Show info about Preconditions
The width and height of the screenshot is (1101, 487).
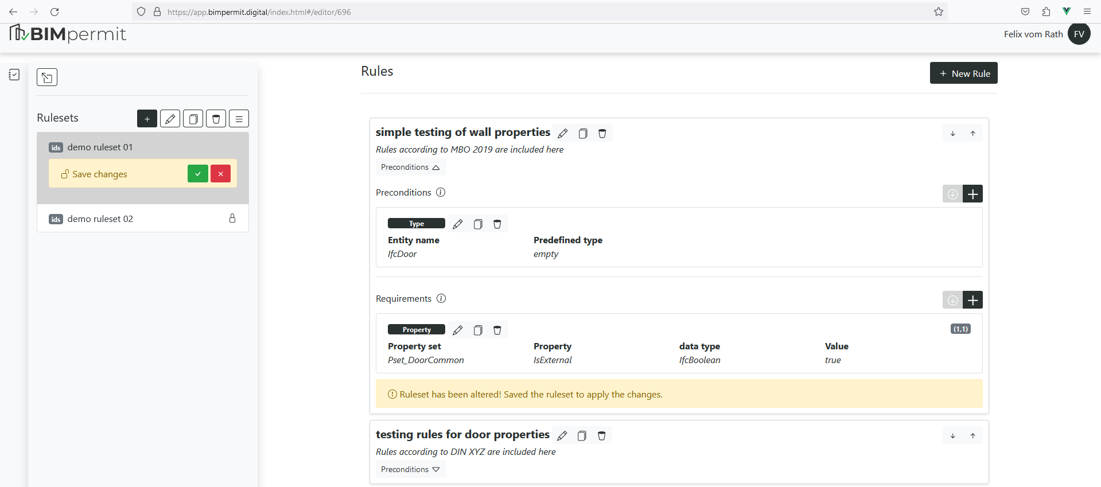[x=441, y=192]
